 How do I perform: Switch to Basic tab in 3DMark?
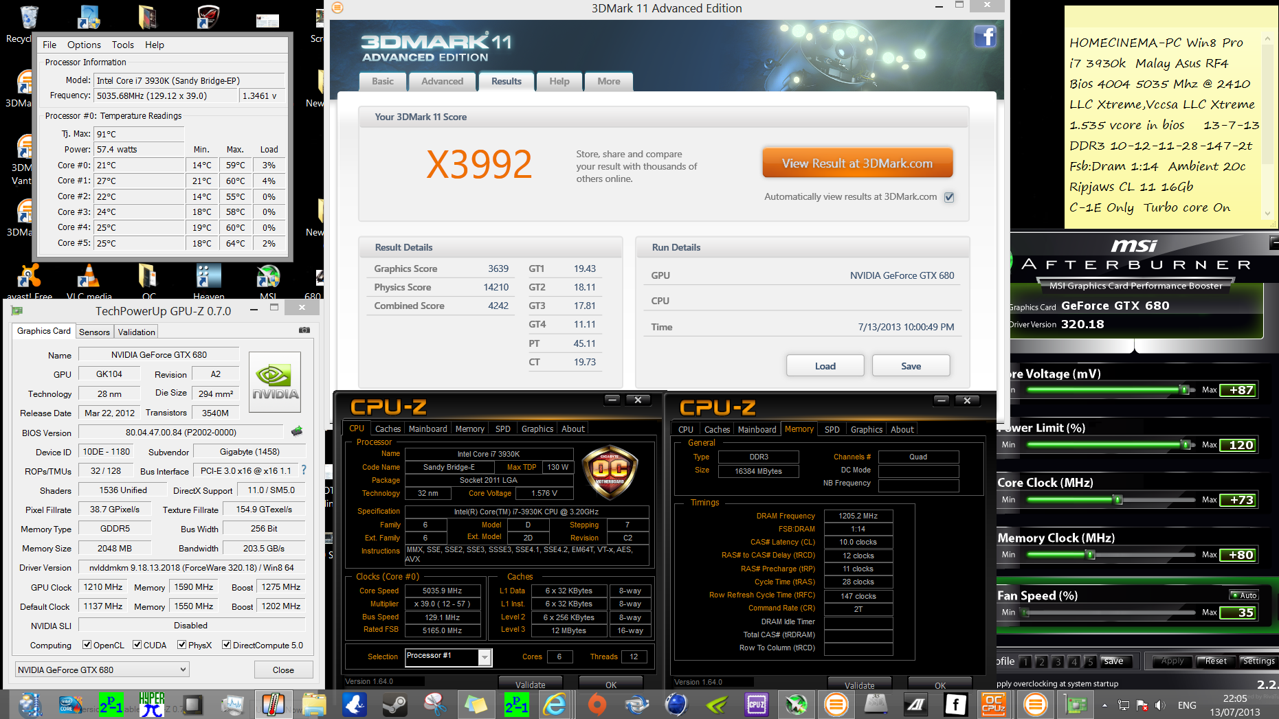coord(383,81)
